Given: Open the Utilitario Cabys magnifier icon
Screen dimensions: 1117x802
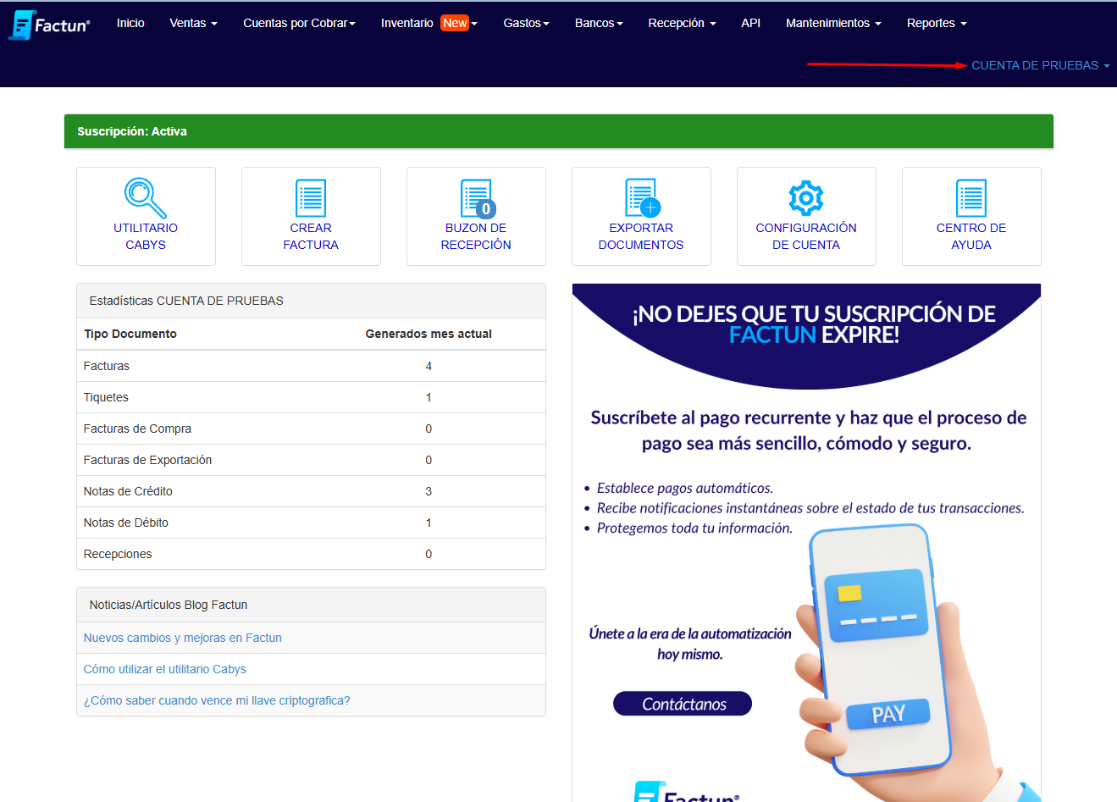Looking at the screenshot, I should coord(146,197).
